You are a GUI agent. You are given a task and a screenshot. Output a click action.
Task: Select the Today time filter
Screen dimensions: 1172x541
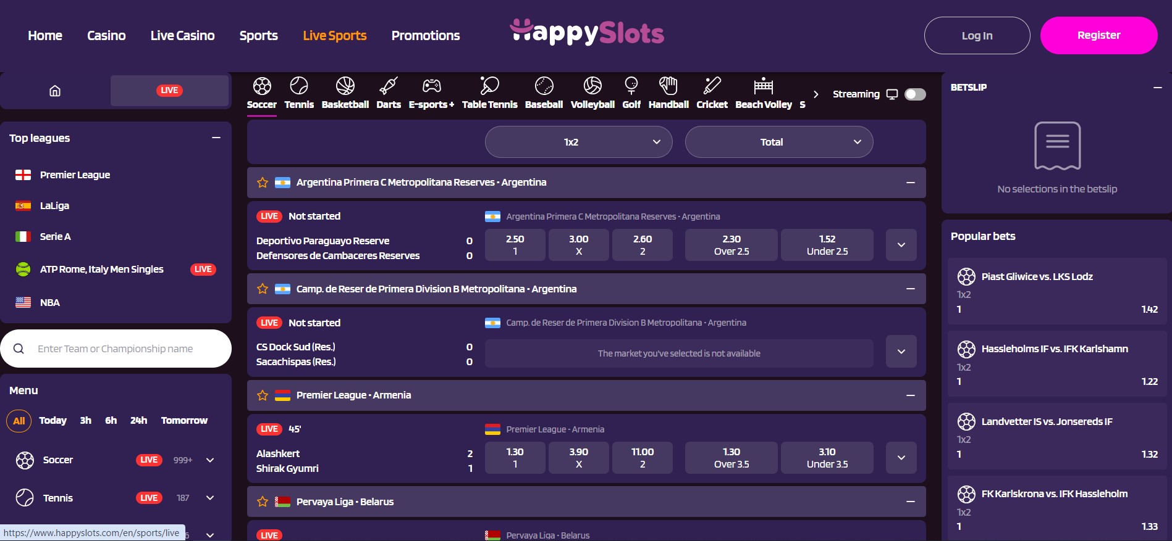pyautogui.click(x=53, y=421)
